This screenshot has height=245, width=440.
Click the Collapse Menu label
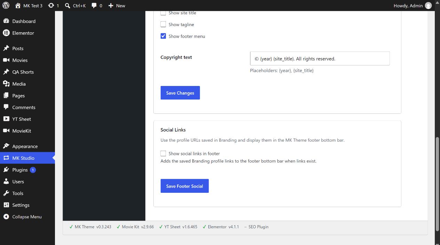point(27,217)
